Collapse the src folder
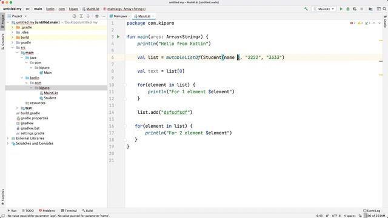 pyautogui.click(x=12, y=47)
